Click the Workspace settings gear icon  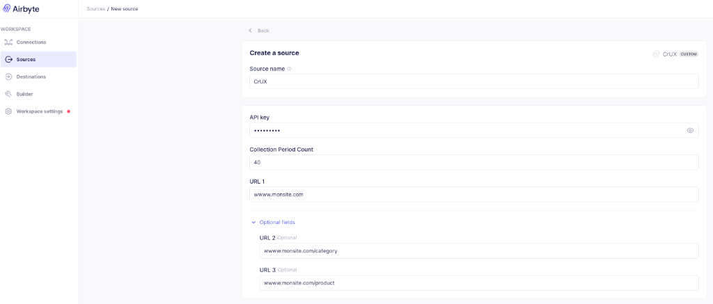(8, 111)
